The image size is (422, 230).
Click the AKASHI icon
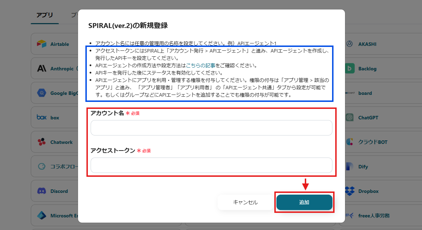(x=350, y=44)
